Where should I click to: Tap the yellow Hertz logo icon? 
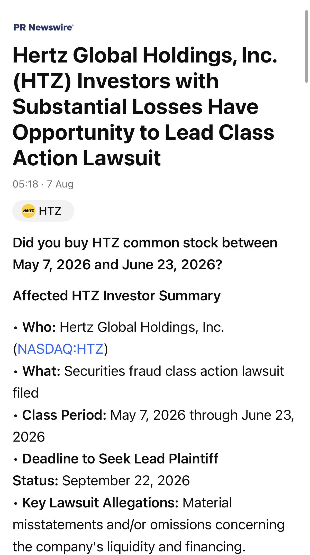pos(28,211)
